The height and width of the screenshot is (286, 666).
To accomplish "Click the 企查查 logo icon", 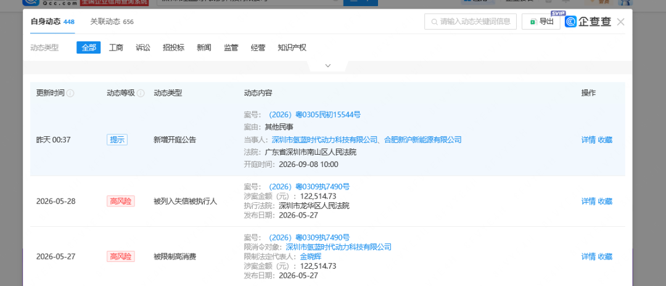I will point(570,22).
